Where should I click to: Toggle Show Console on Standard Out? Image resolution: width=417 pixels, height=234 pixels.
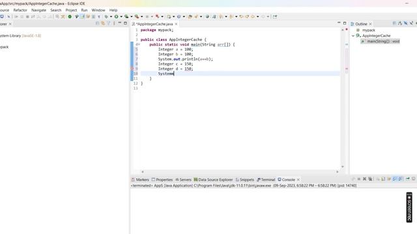[x=395, y=179]
